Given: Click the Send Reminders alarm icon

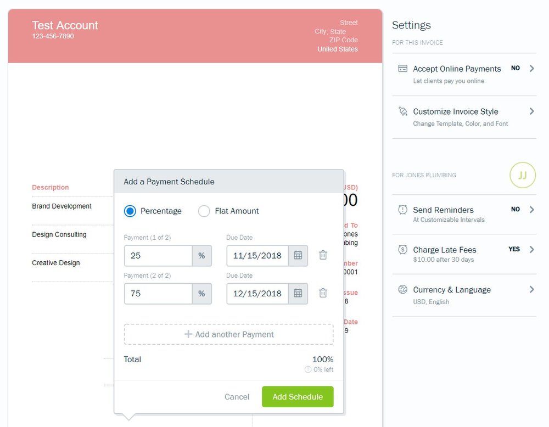Looking at the screenshot, I should (402, 210).
